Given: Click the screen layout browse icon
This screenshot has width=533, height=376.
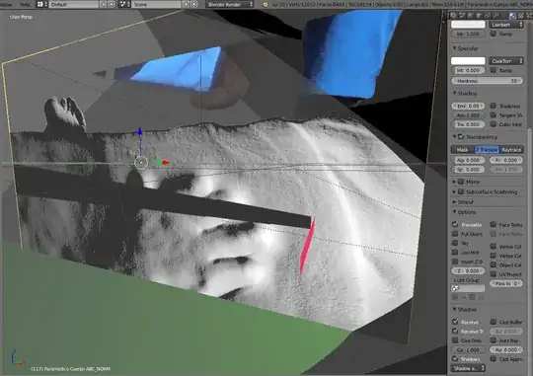Looking at the screenshot, I should [x=41, y=4].
